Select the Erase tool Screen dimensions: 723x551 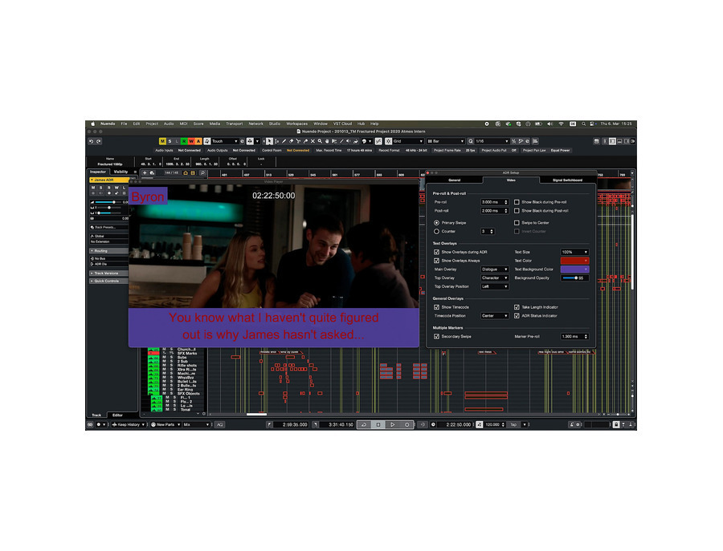[291, 141]
